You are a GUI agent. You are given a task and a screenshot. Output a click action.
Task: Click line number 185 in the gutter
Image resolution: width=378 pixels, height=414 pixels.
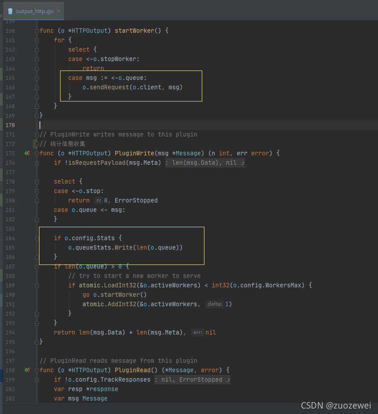(10, 248)
